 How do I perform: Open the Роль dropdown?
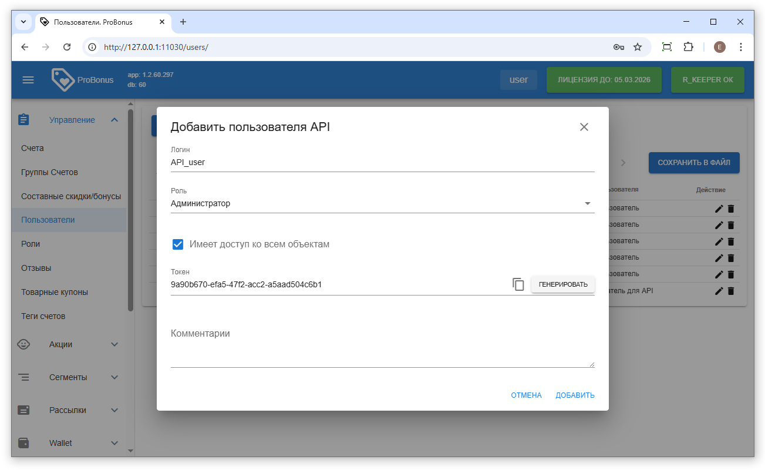(x=382, y=204)
